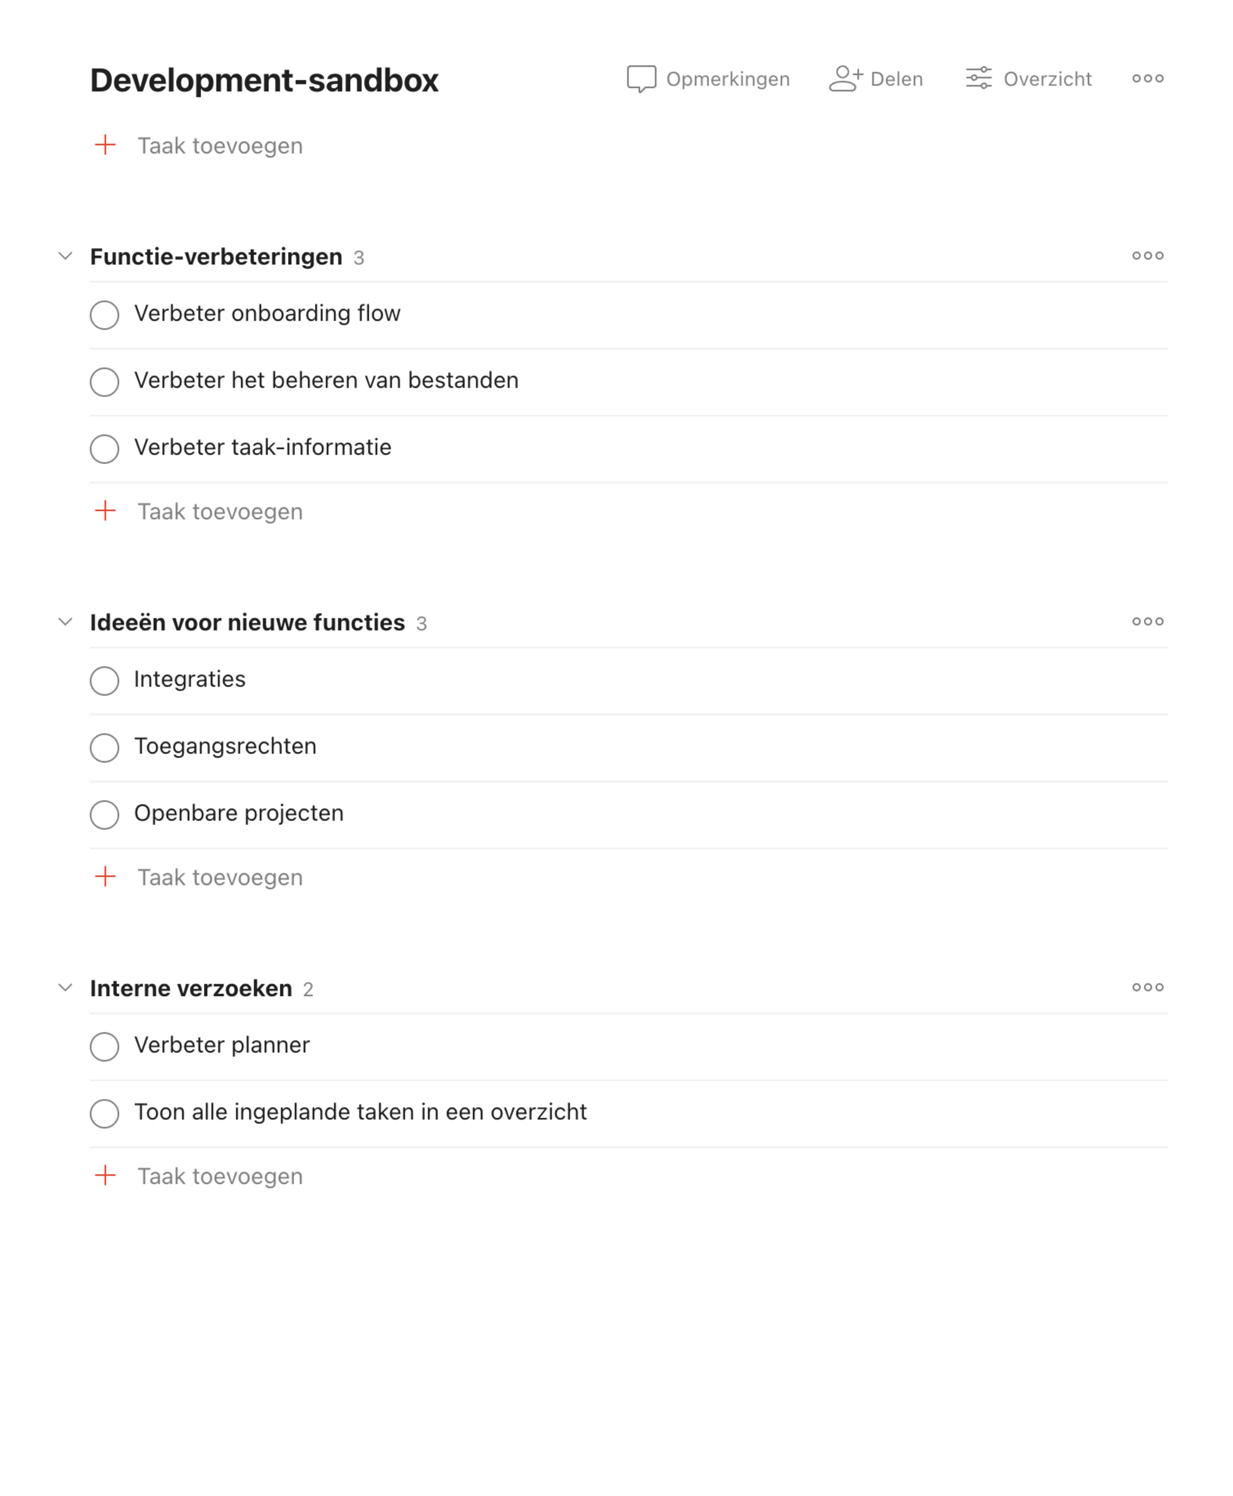
Task: Click Taak toevoegen at the top
Action: pyautogui.click(x=220, y=146)
